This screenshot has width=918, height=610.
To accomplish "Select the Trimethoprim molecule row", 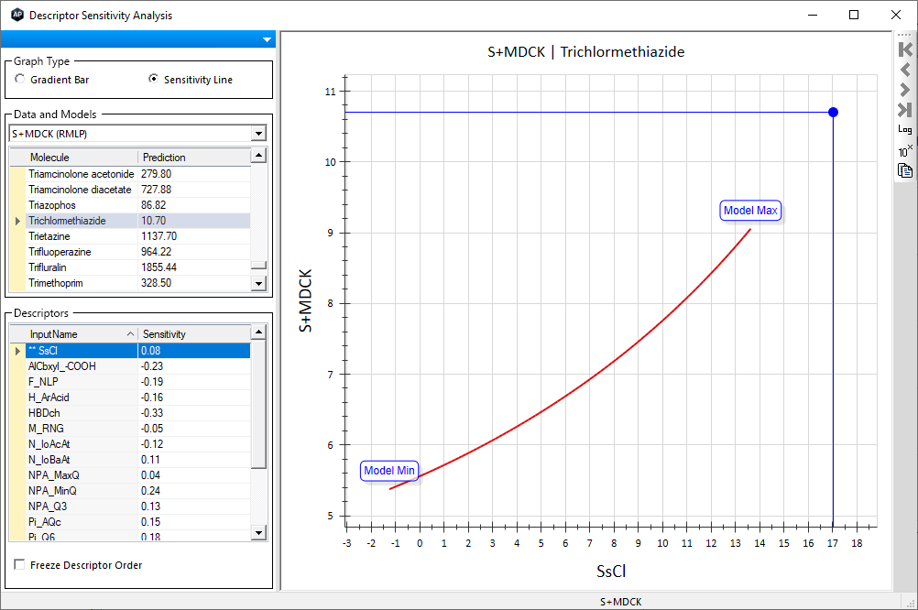I will [138, 283].
